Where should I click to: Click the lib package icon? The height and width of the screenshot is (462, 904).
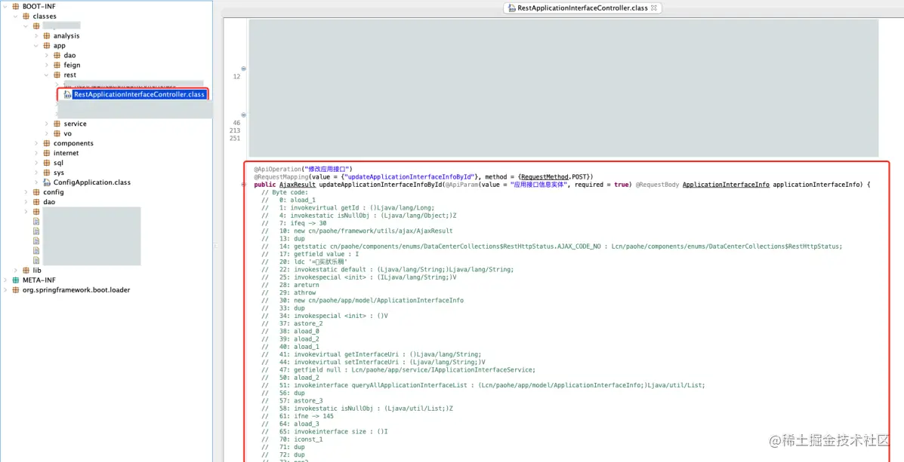coord(26,270)
